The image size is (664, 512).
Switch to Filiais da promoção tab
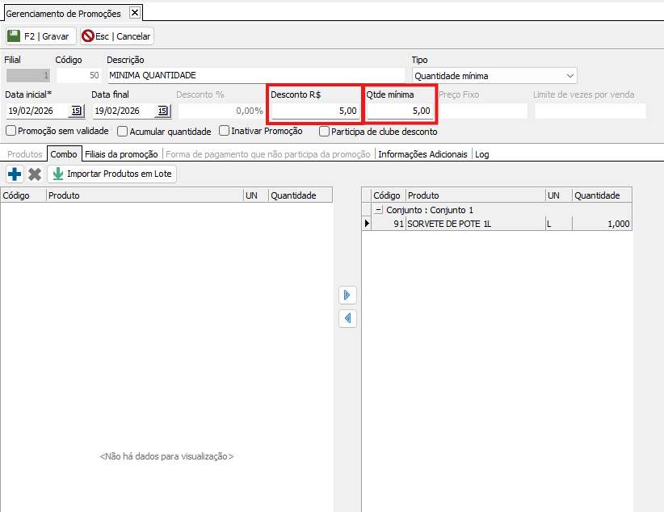coord(121,153)
